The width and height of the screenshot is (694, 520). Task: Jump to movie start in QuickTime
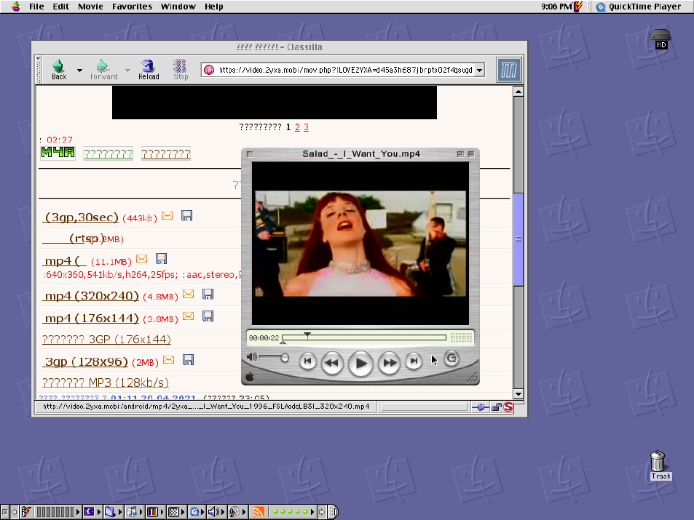(307, 361)
